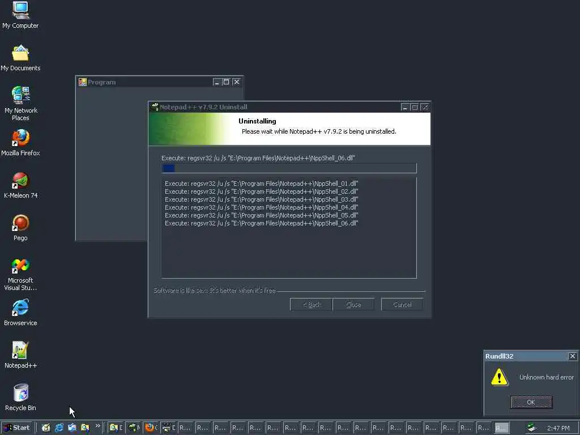Click the system tray icon beside the clock
Screen dimensions: 580x435
pyautogui.click(x=532, y=428)
